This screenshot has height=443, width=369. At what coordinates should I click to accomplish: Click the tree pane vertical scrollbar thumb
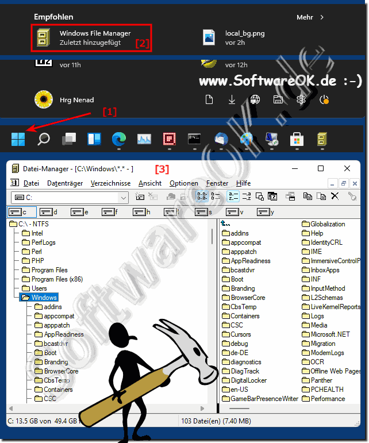click(x=212, y=236)
